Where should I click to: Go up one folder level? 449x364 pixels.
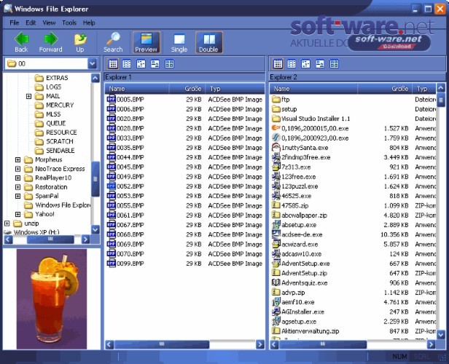click(x=80, y=42)
